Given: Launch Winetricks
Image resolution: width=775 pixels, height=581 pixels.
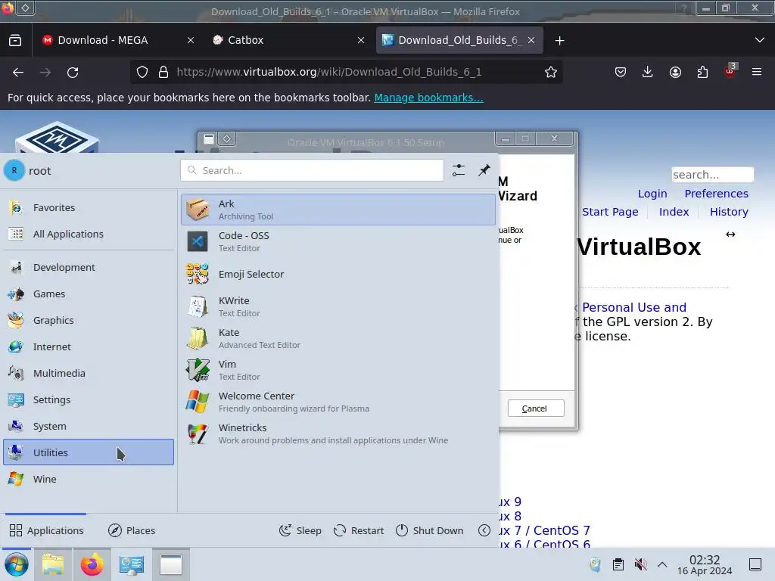Looking at the screenshot, I should [338, 433].
